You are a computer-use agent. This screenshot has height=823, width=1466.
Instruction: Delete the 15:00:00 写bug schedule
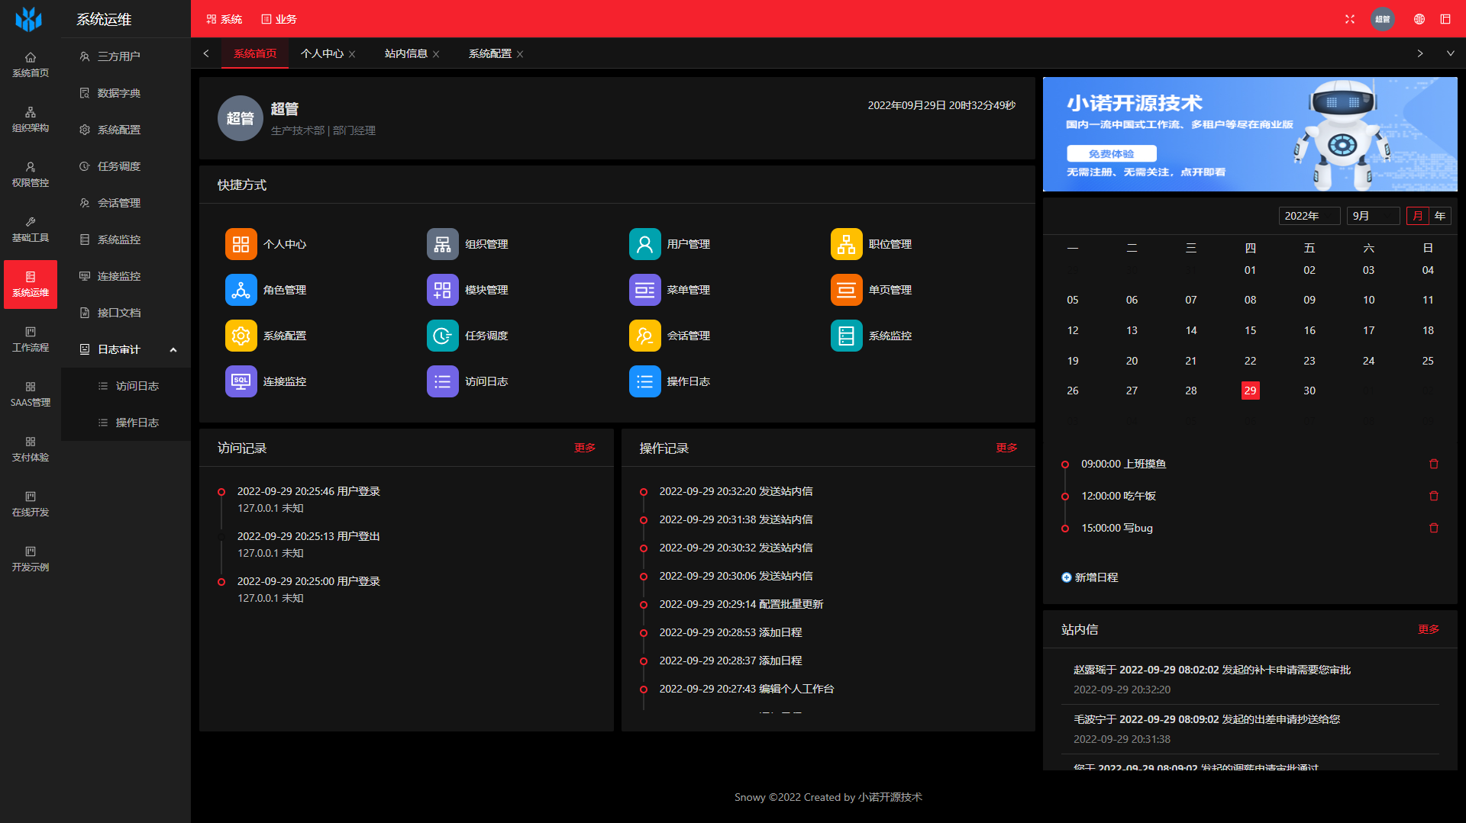pyautogui.click(x=1434, y=528)
